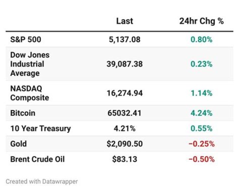Select the 10 Year Treasury label

pyautogui.click(x=40, y=128)
